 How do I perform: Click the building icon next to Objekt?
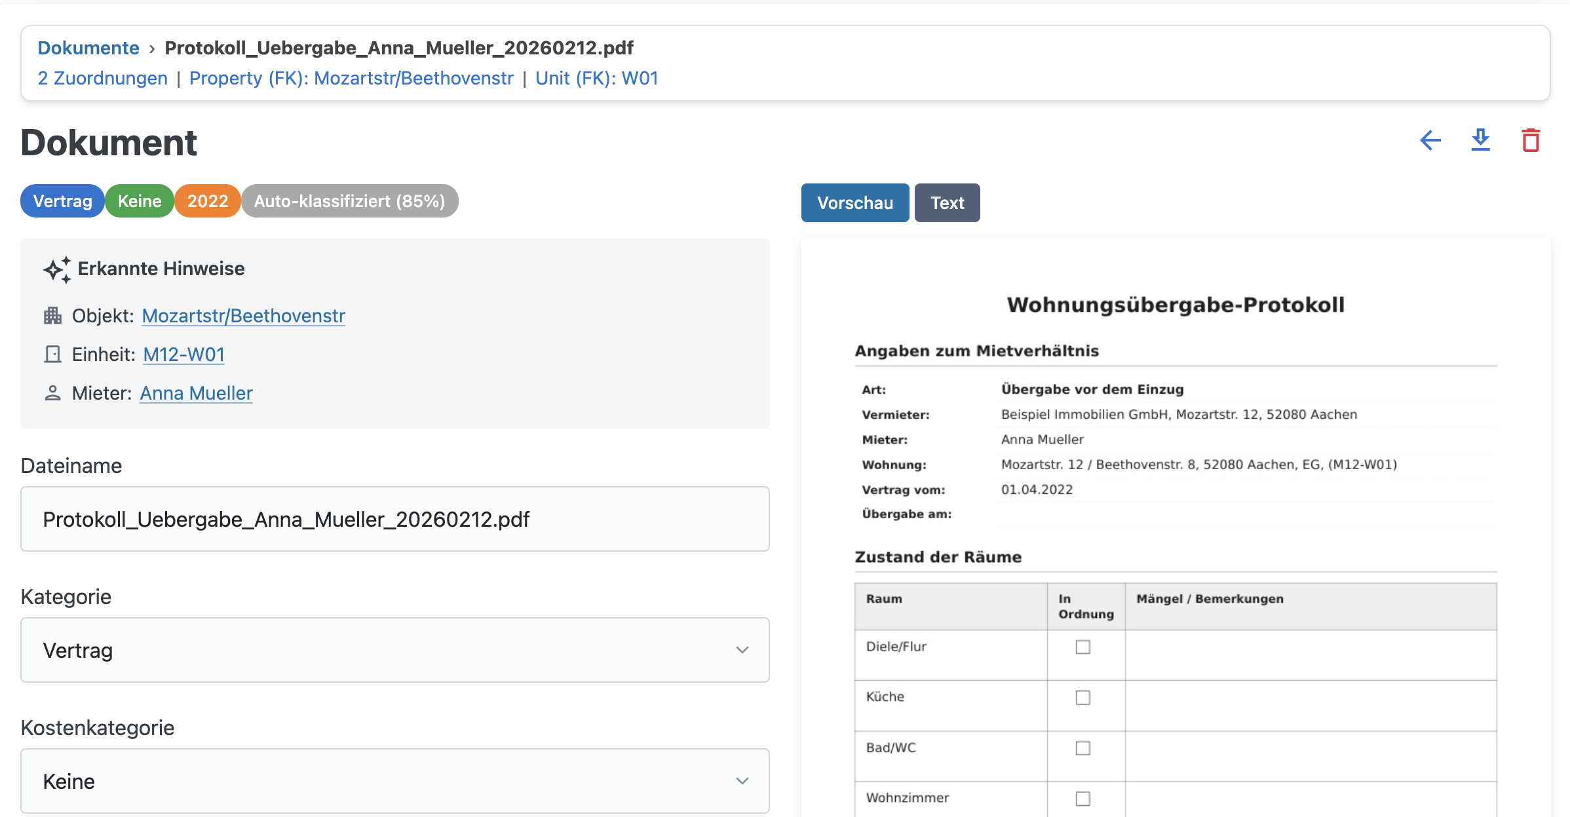(52, 316)
